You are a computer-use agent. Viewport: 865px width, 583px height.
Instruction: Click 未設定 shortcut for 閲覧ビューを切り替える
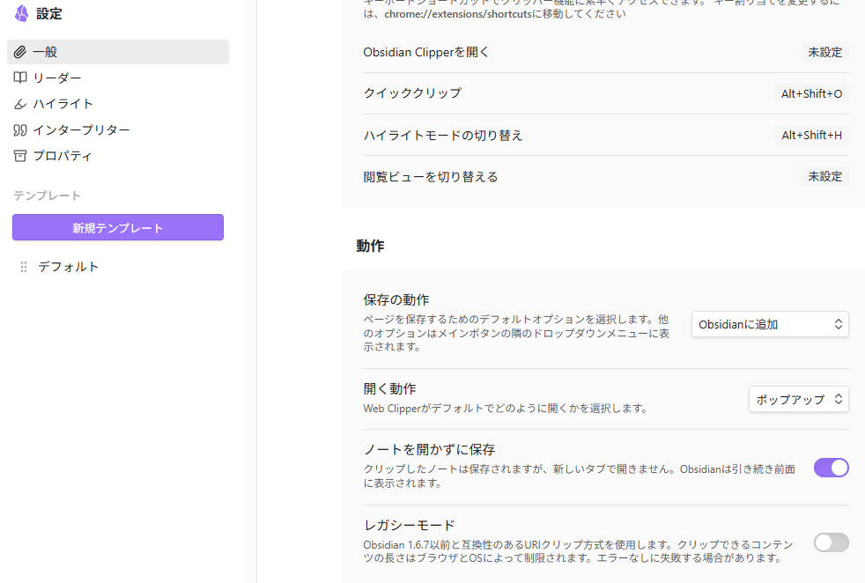[x=824, y=176]
